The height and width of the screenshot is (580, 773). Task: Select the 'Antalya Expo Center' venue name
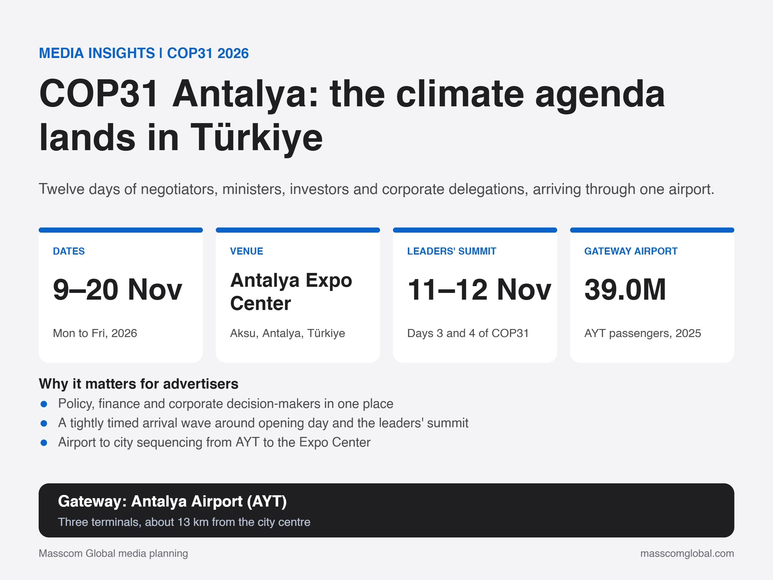291,292
